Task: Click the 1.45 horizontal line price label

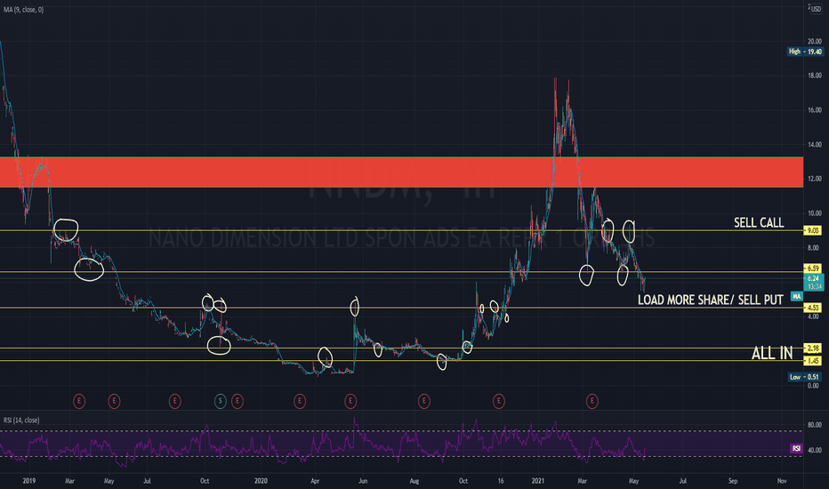Action: tap(813, 361)
